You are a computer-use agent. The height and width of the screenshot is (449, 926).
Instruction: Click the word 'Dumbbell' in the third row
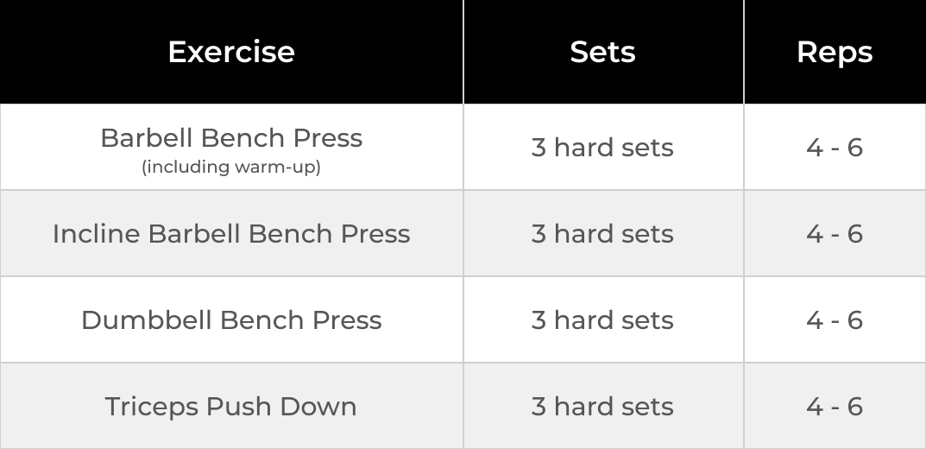point(146,319)
